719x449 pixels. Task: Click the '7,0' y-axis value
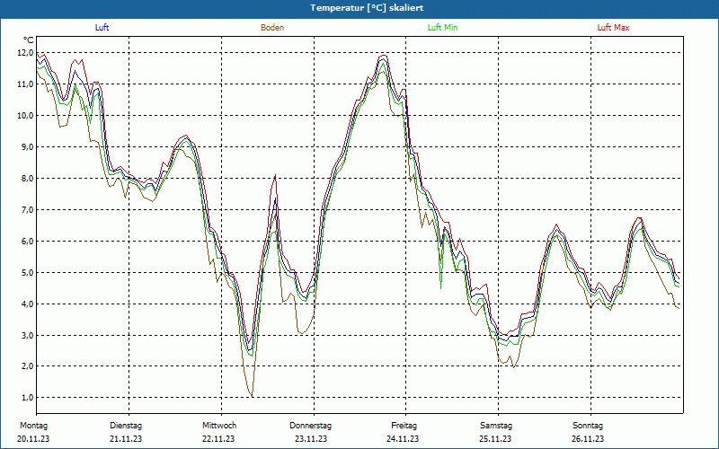coord(28,210)
